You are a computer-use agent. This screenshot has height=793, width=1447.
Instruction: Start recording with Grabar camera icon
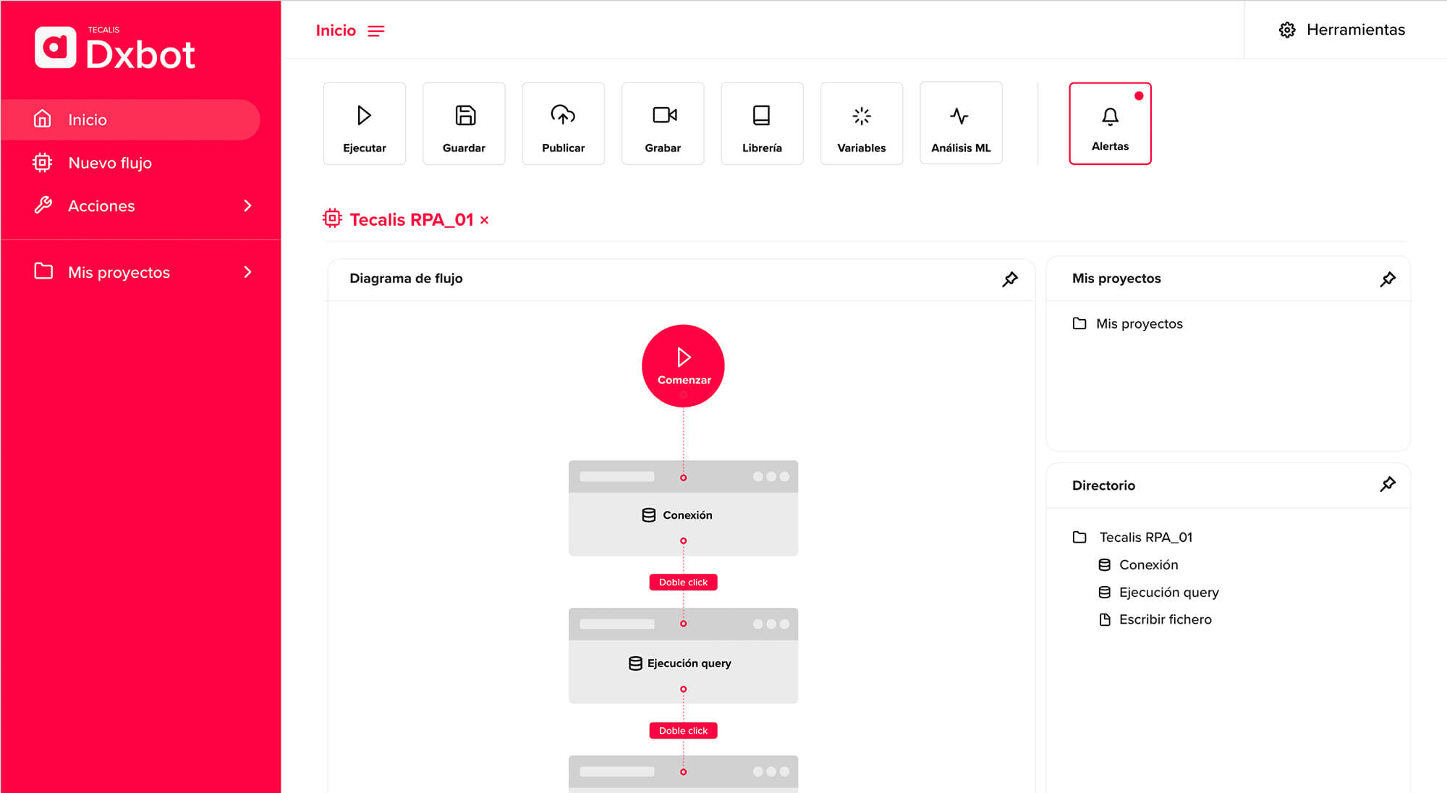(663, 116)
